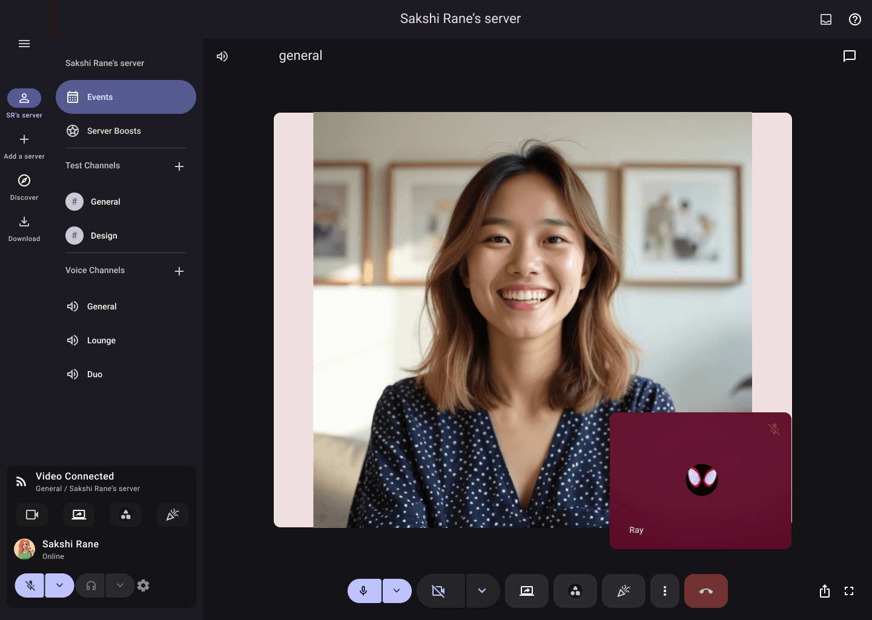Click the Sakshi Rane username text
Image resolution: width=872 pixels, height=620 pixels.
pyautogui.click(x=70, y=544)
